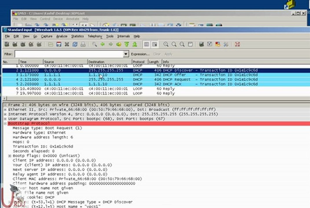Toggle auto scroll in live capture
This screenshot has width=310, height=208.
pos(155,44)
